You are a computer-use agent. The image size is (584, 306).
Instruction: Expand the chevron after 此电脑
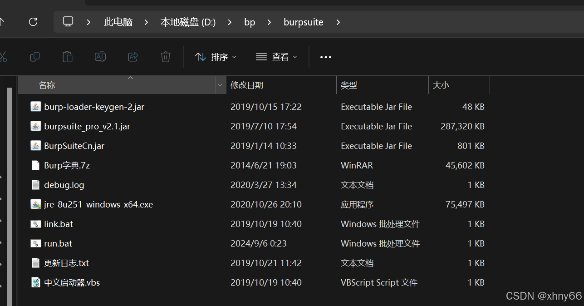[146, 22]
